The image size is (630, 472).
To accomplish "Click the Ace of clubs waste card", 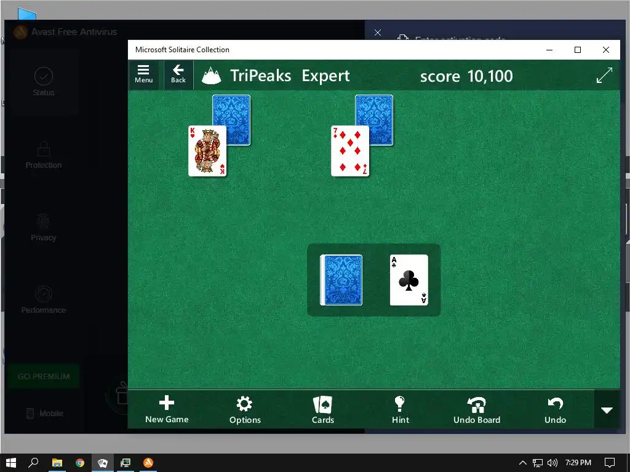I will (x=409, y=280).
